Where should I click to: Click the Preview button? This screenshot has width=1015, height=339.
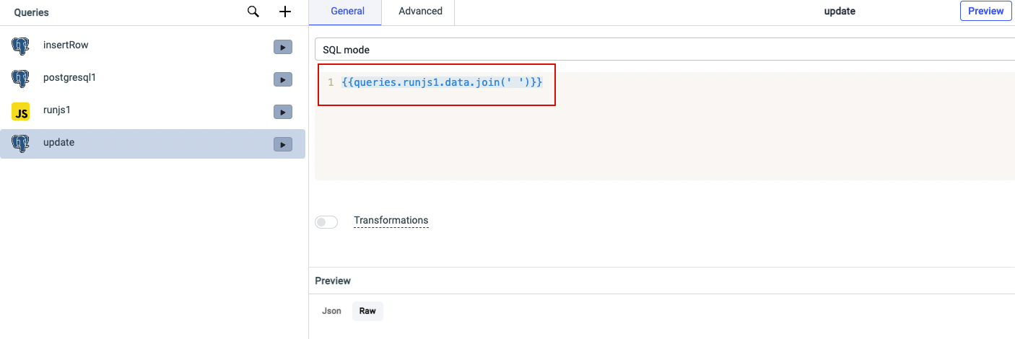pos(985,12)
